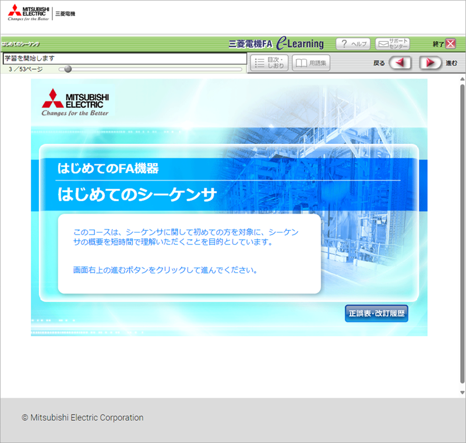Open the 正誤表・改訂履歴 button

(x=376, y=314)
